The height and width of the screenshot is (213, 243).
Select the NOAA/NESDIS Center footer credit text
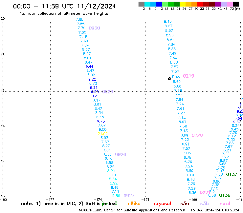pyautogui.click(x=132, y=210)
